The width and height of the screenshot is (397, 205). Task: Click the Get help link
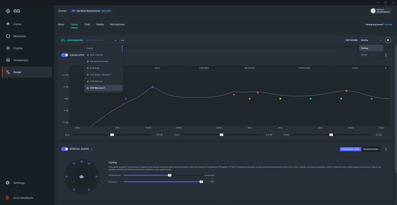(x=388, y=25)
